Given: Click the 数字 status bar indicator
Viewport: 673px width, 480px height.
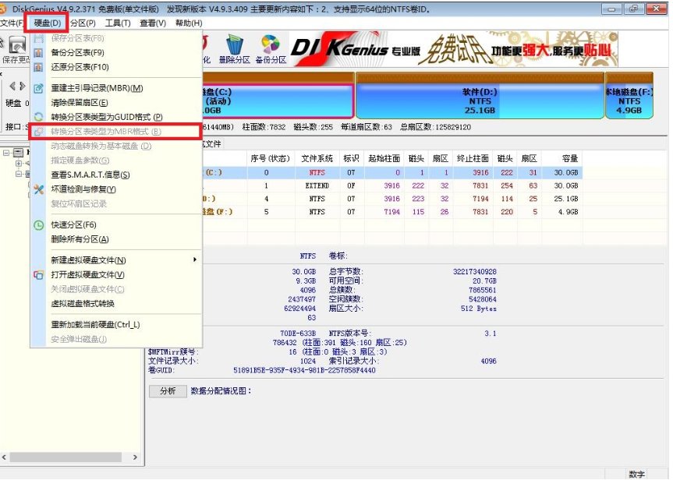Looking at the screenshot, I should (x=637, y=474).
